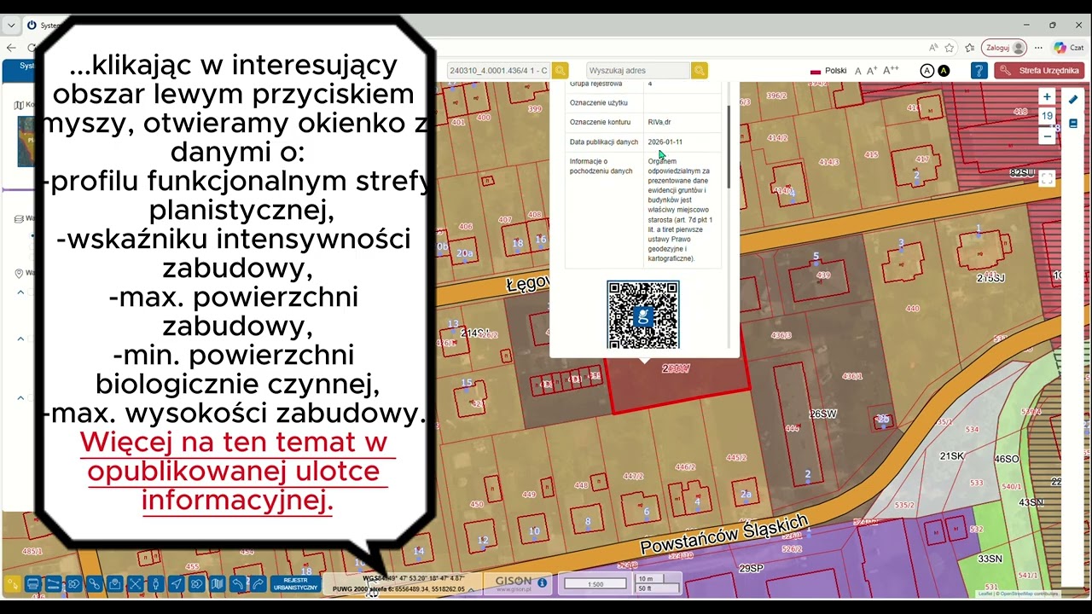The height and width of the screenshot is (614, 1092).
Task: Click the WGS84 coordinates readout
Action: 413,578
